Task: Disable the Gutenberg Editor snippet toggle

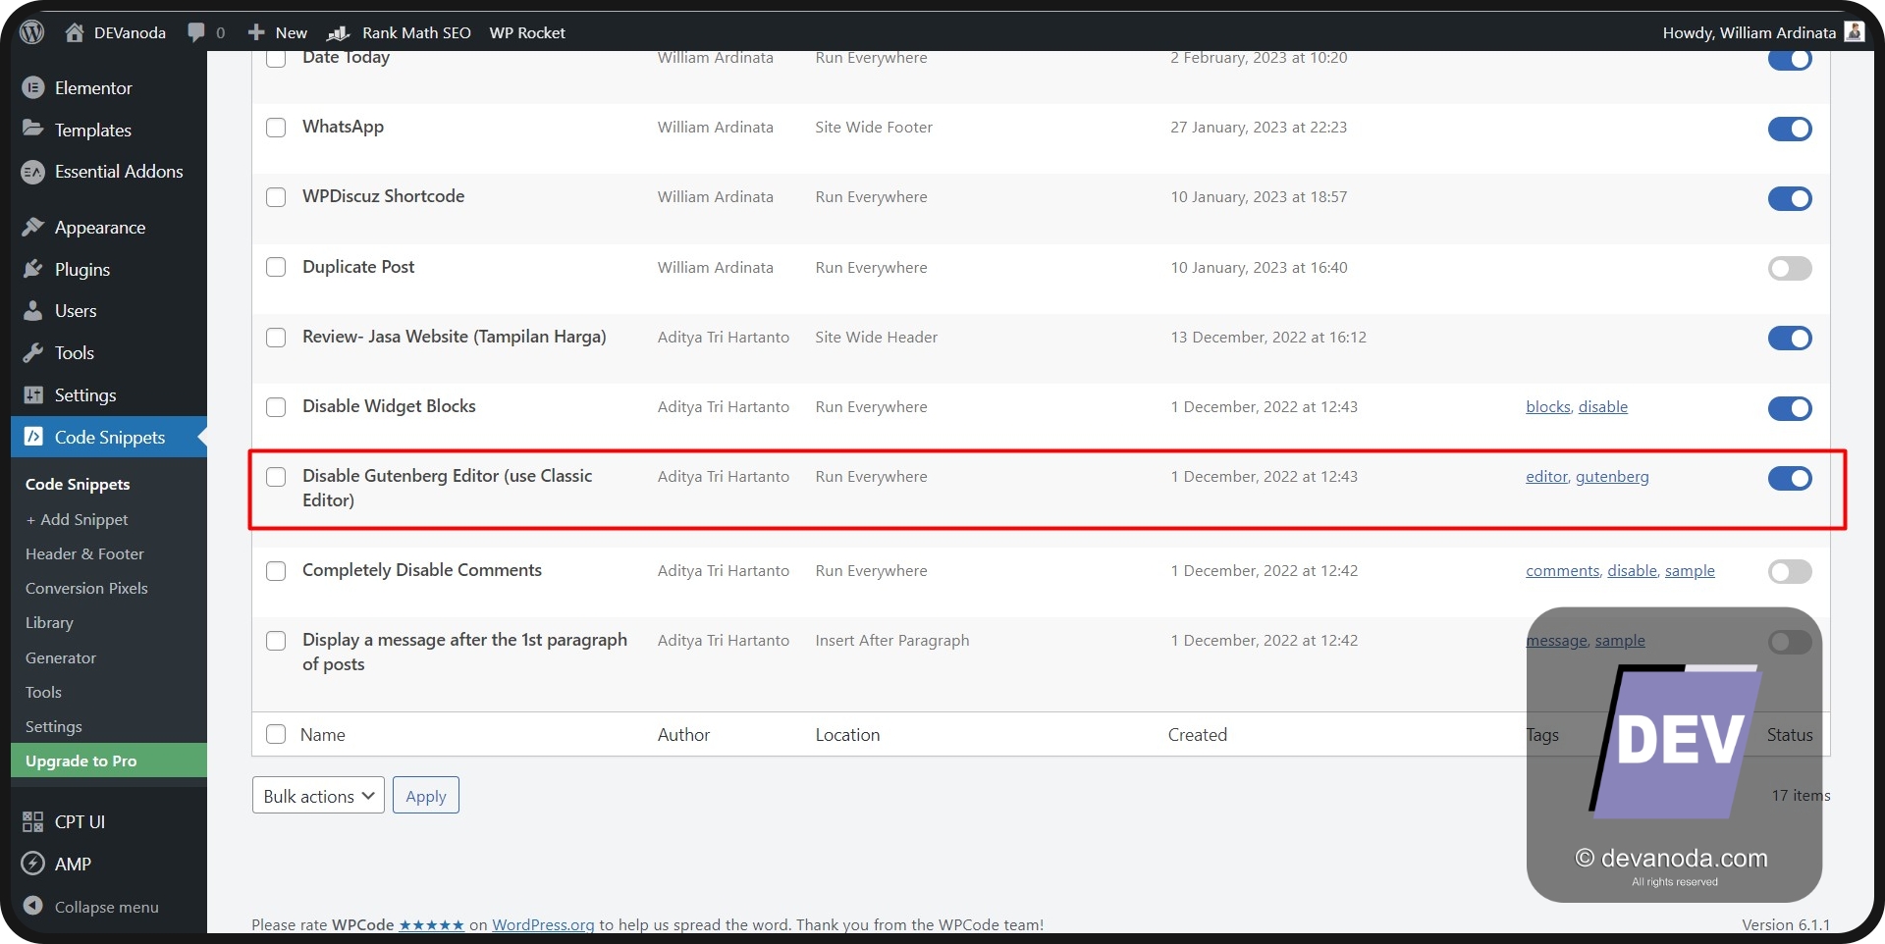Action: point(1790,478)
